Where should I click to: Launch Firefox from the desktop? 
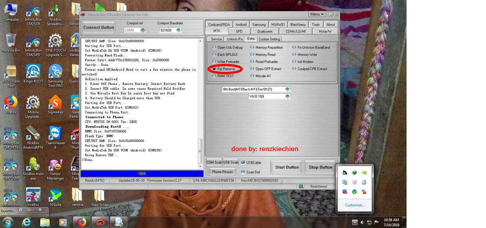11,105
